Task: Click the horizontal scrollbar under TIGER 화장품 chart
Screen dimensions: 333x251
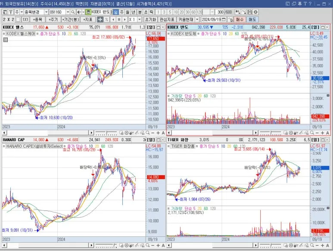Action: [x=212, y=245]
